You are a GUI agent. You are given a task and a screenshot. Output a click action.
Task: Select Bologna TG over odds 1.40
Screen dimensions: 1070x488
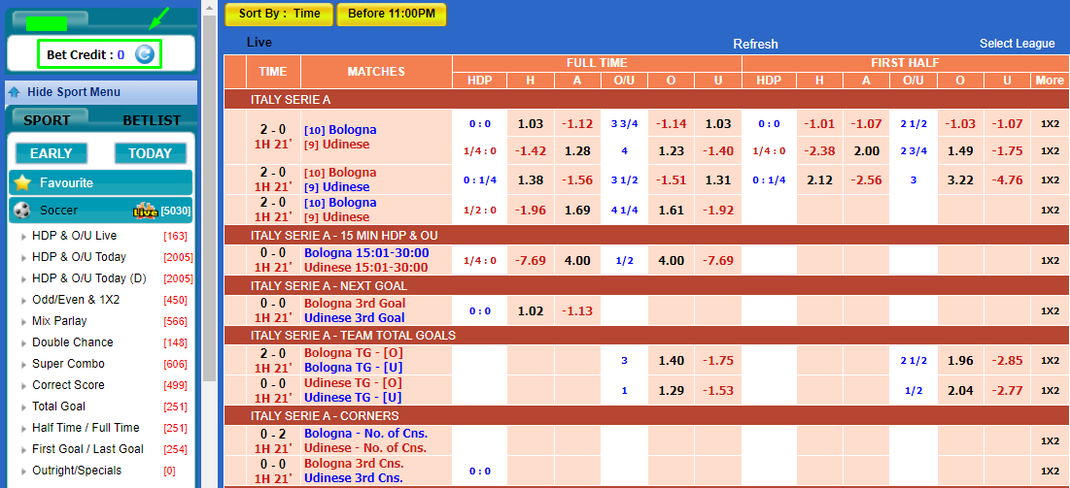[671, 361]
